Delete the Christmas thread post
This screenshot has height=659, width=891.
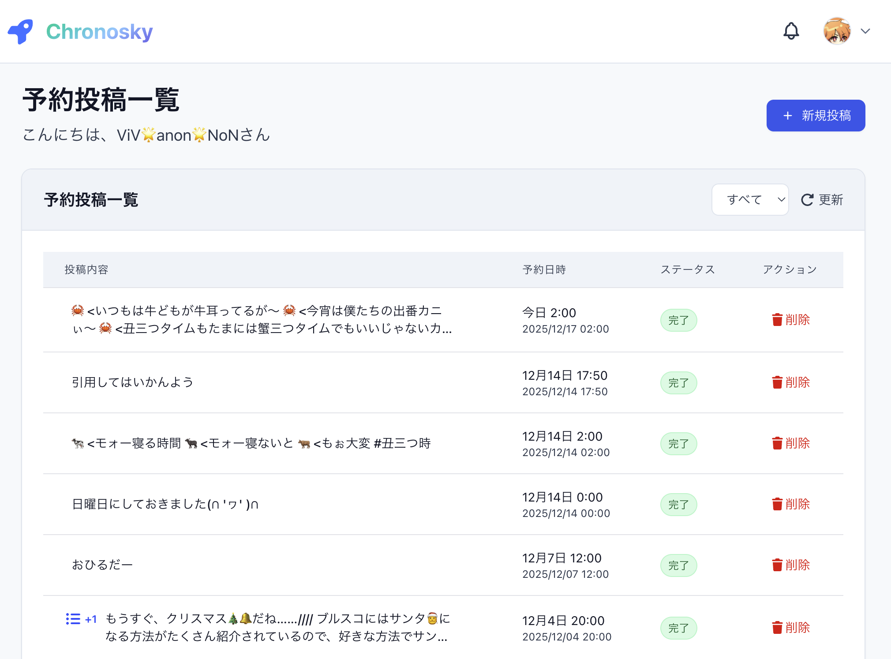pos(791,628)
